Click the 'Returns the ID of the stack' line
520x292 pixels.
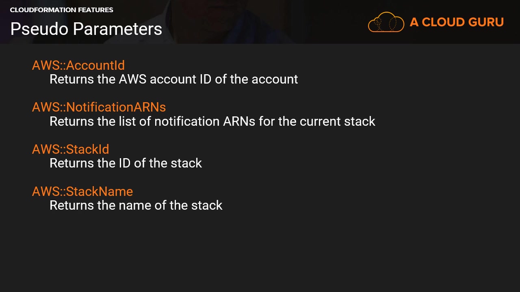coord(126,163)
